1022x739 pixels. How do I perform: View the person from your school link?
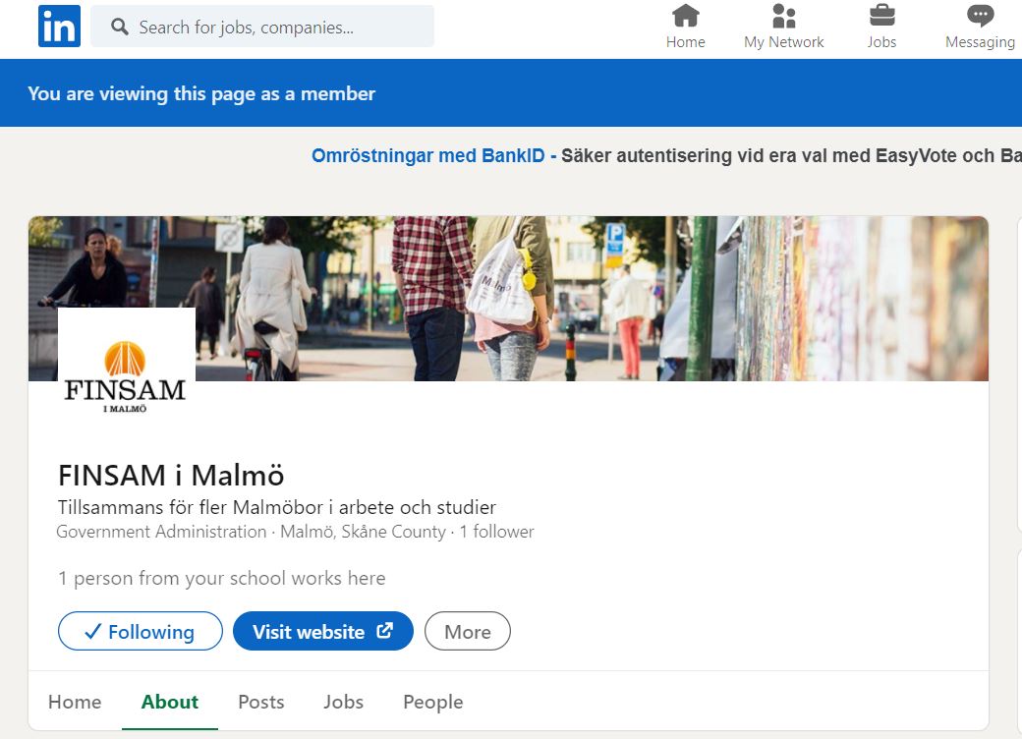[221, 578]
